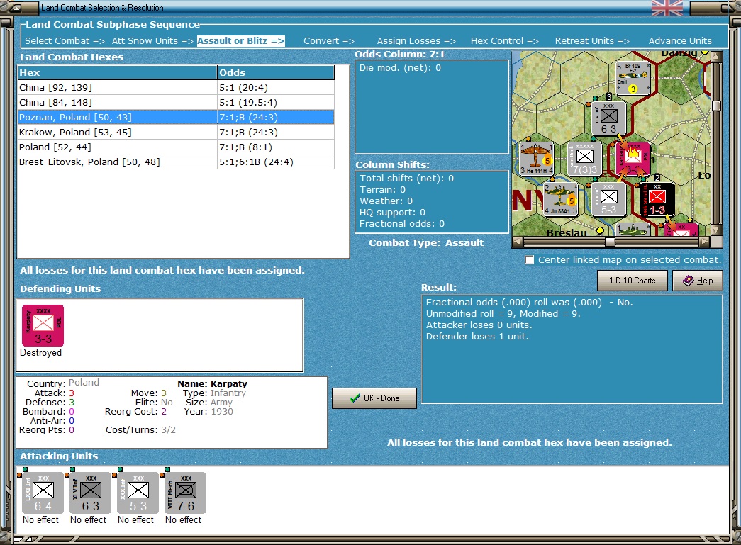Click the 5:1;6:1B (24:4) odds cell

point(276,162)
